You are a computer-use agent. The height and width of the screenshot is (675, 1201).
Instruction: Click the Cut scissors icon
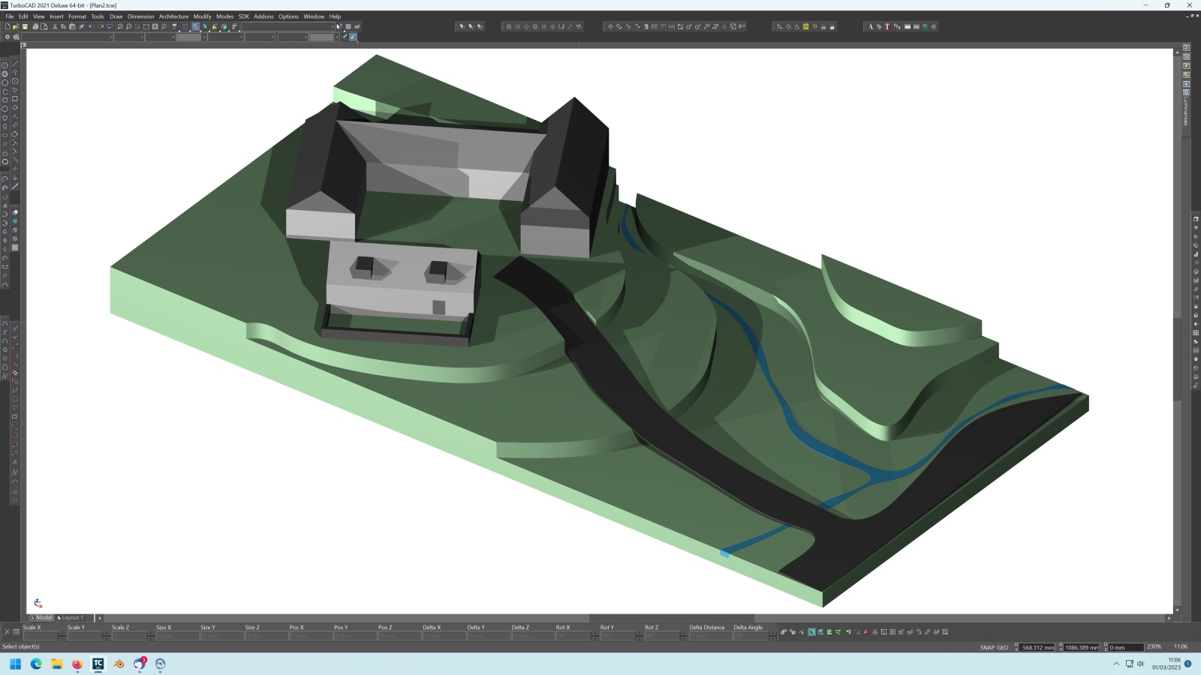[54, 27]
